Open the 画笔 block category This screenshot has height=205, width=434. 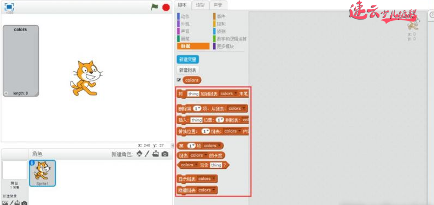(185, 39)
